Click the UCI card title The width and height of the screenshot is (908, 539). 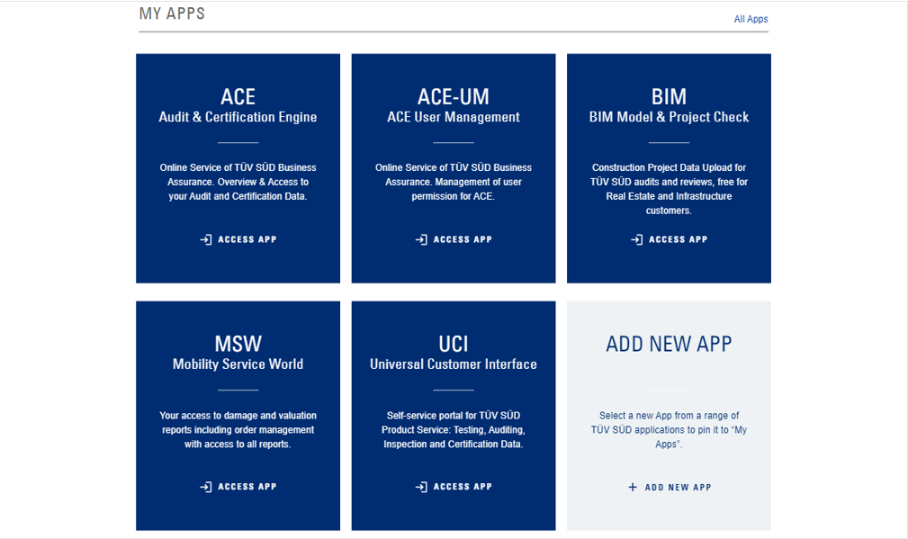pos(454,344)
